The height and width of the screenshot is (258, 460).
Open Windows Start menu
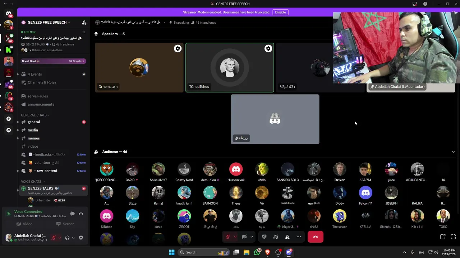pos(171,252)
